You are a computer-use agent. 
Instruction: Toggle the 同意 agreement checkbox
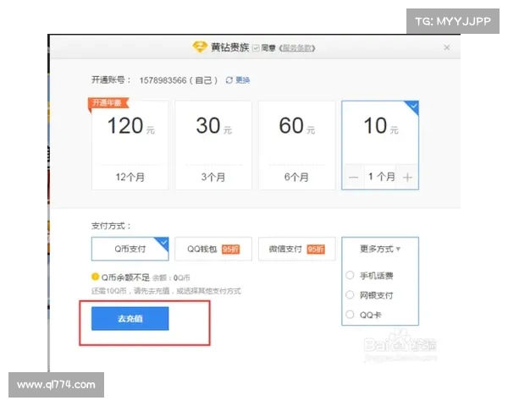coord(254,48)
